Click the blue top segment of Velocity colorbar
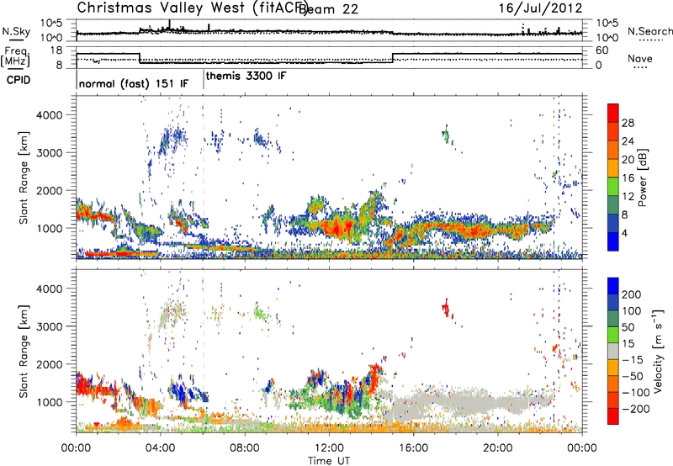 613,286
